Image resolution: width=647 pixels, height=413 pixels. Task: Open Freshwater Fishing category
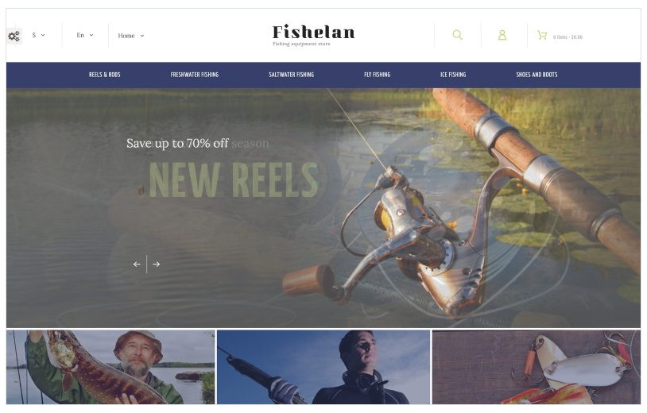tap(195, 75)
